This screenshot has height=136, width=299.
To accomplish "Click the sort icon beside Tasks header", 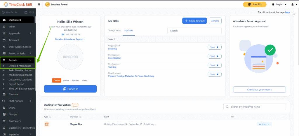I will tap(115, 39).
